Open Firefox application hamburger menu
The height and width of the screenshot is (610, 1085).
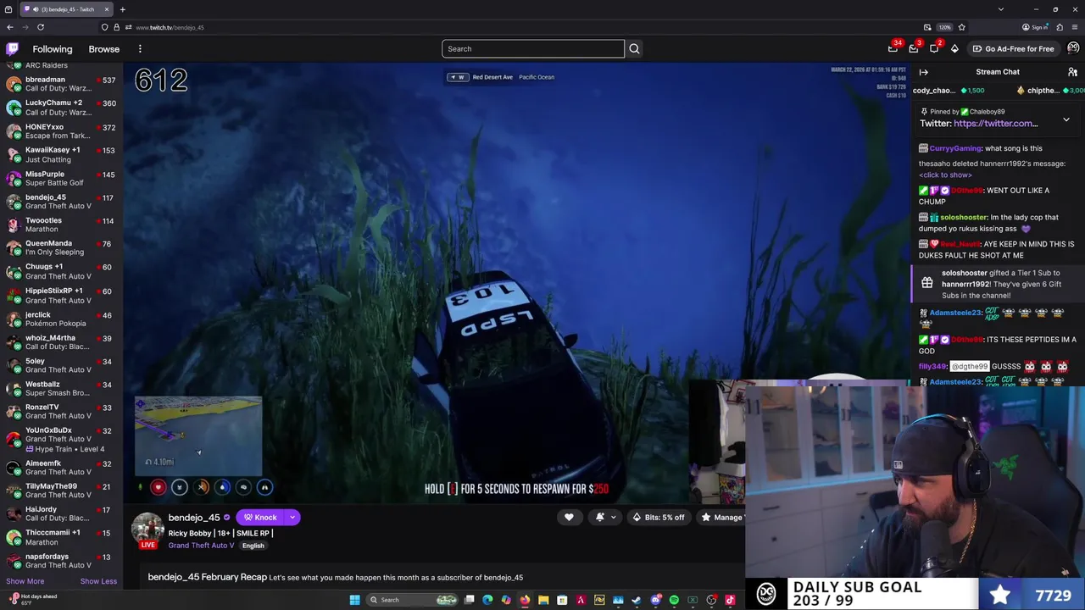pos(1074,27)
